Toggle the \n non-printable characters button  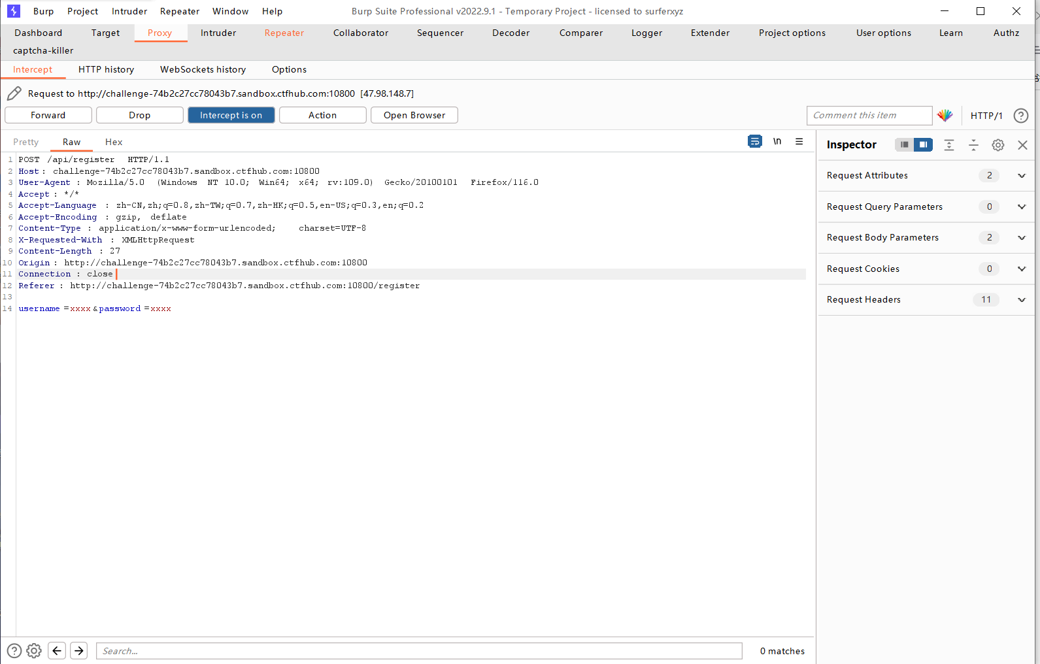click(x=777, y=141)
